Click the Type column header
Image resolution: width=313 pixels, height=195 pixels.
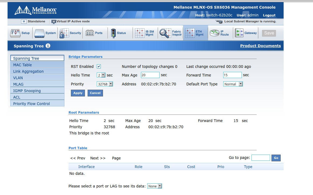[248, 167]
